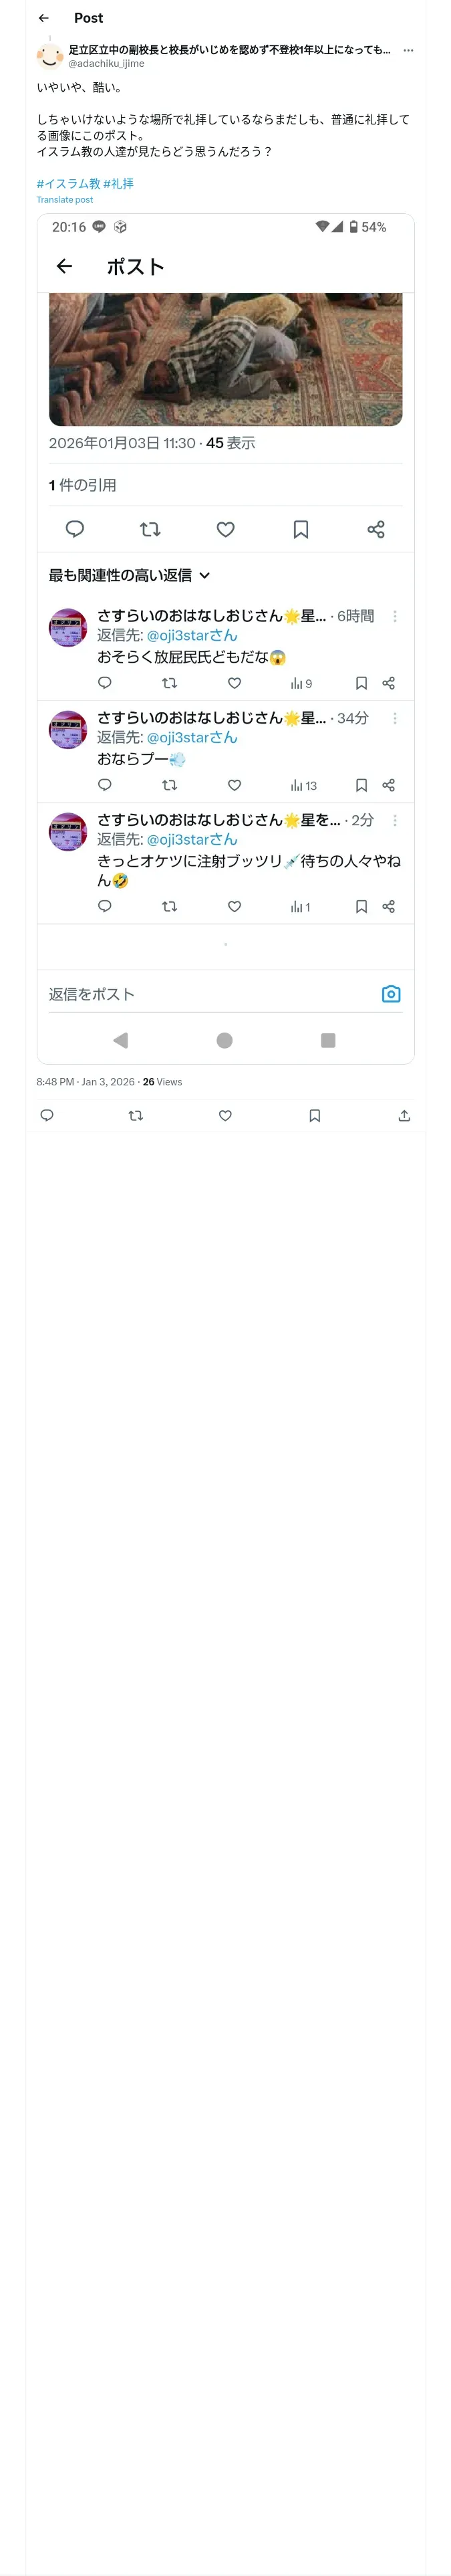Repost using the bottom retweet icon
The image size is (451, 2576).
click(136, 1115)
